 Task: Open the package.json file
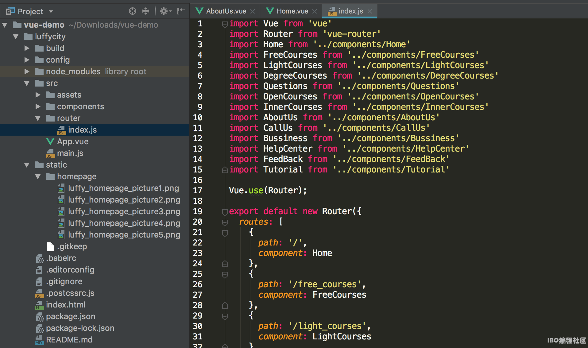(70, 316)
